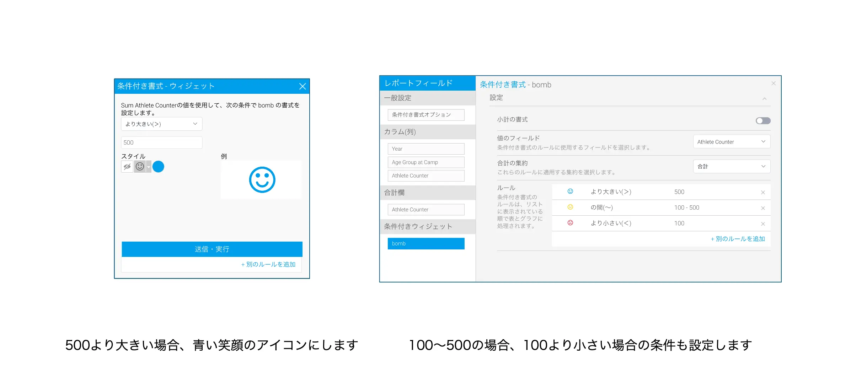This screenshot has height=383, width=851.
Task: Open the 合計 aggregation dropdown
Action: click(x=731, y=166)
